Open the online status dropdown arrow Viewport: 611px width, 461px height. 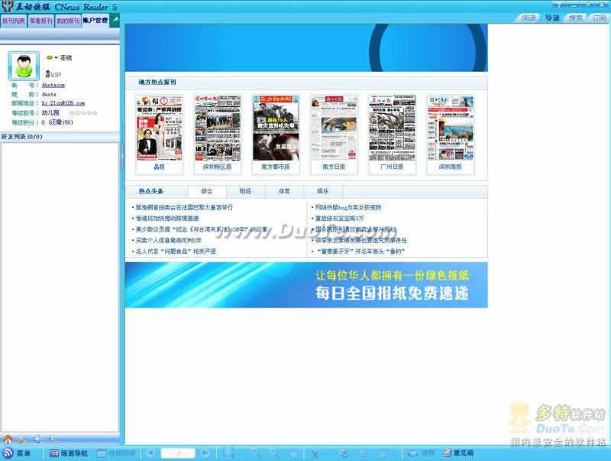pos(56,58)
